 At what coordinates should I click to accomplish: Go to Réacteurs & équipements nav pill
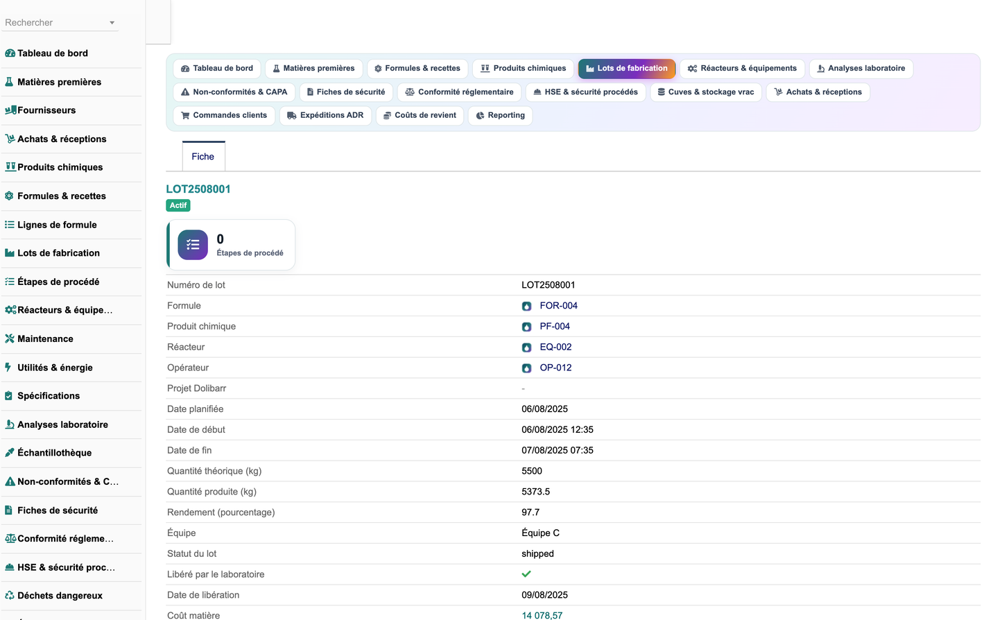742,69
